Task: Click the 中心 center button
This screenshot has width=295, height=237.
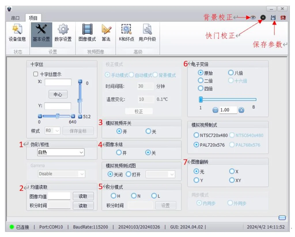Action: [x=58, y=94]
